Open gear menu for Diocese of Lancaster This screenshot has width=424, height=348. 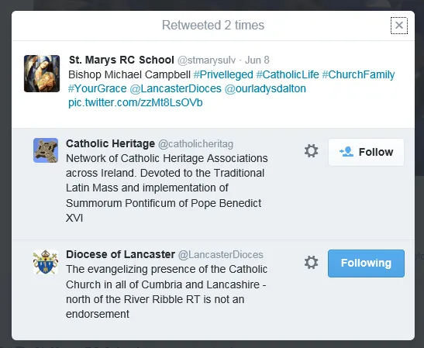[x=312, y=262]
